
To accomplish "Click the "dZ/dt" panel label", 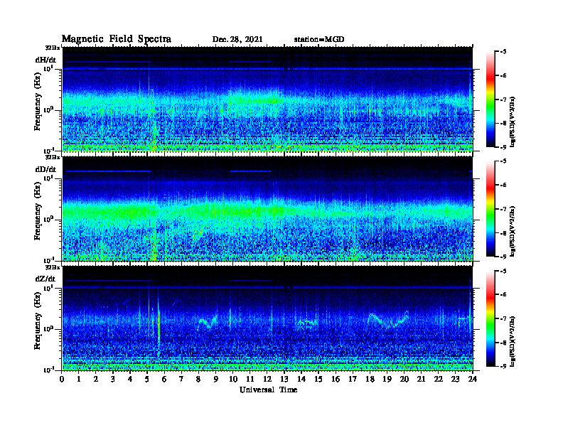I will coord(45,279).
